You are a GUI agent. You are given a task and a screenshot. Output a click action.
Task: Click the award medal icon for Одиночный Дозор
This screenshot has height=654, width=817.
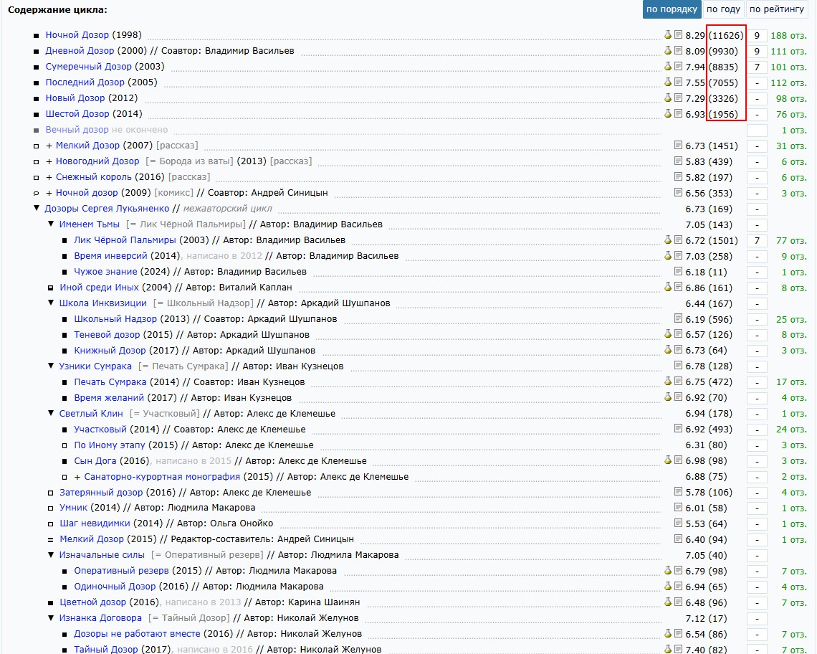(x=668, y=586)
